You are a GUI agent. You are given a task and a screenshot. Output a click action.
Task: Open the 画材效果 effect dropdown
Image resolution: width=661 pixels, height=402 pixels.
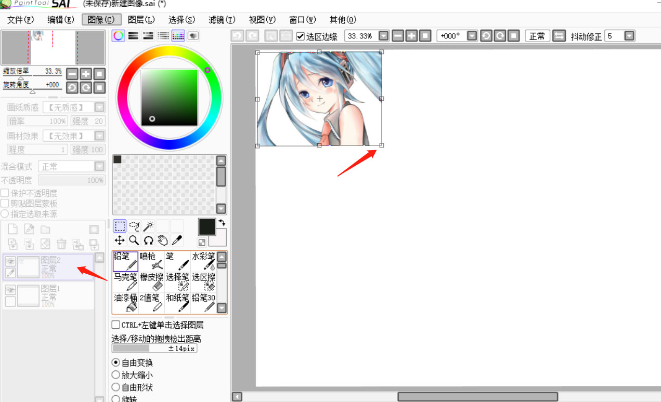coord(99,136)
